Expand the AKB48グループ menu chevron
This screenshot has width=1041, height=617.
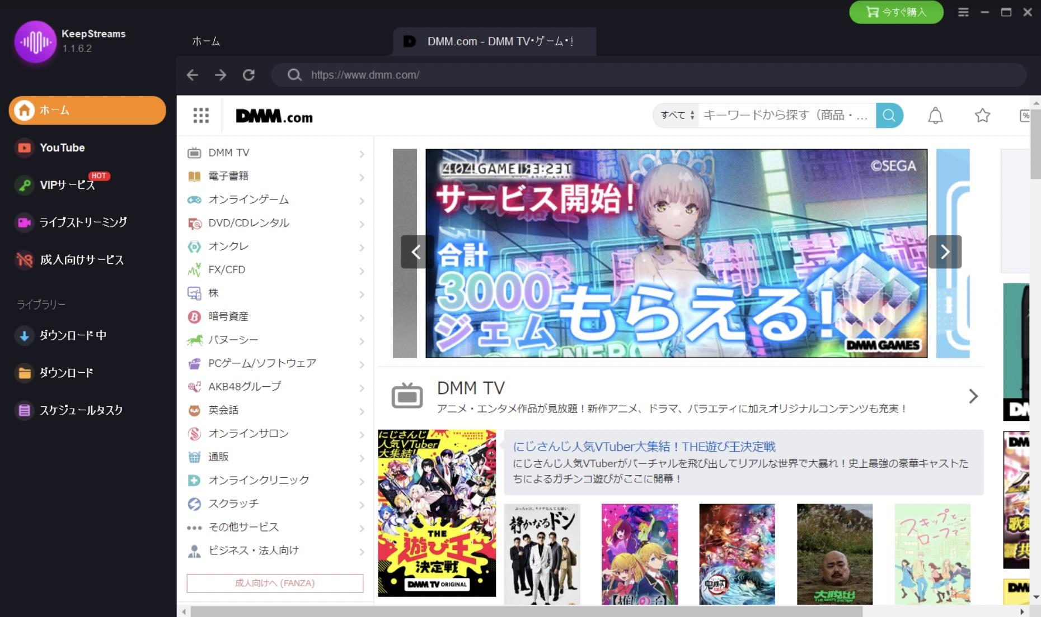(362, 388)
